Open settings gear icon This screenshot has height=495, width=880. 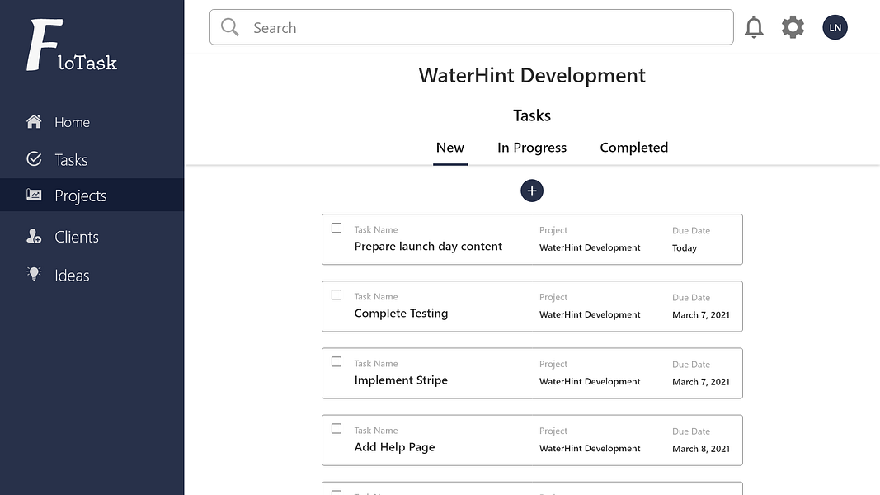(x=793, y=27)
